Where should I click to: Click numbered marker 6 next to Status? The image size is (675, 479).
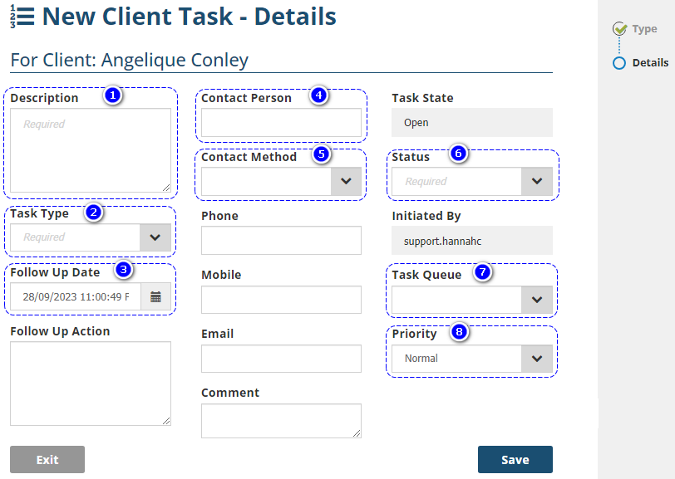(x=458, y=153)
